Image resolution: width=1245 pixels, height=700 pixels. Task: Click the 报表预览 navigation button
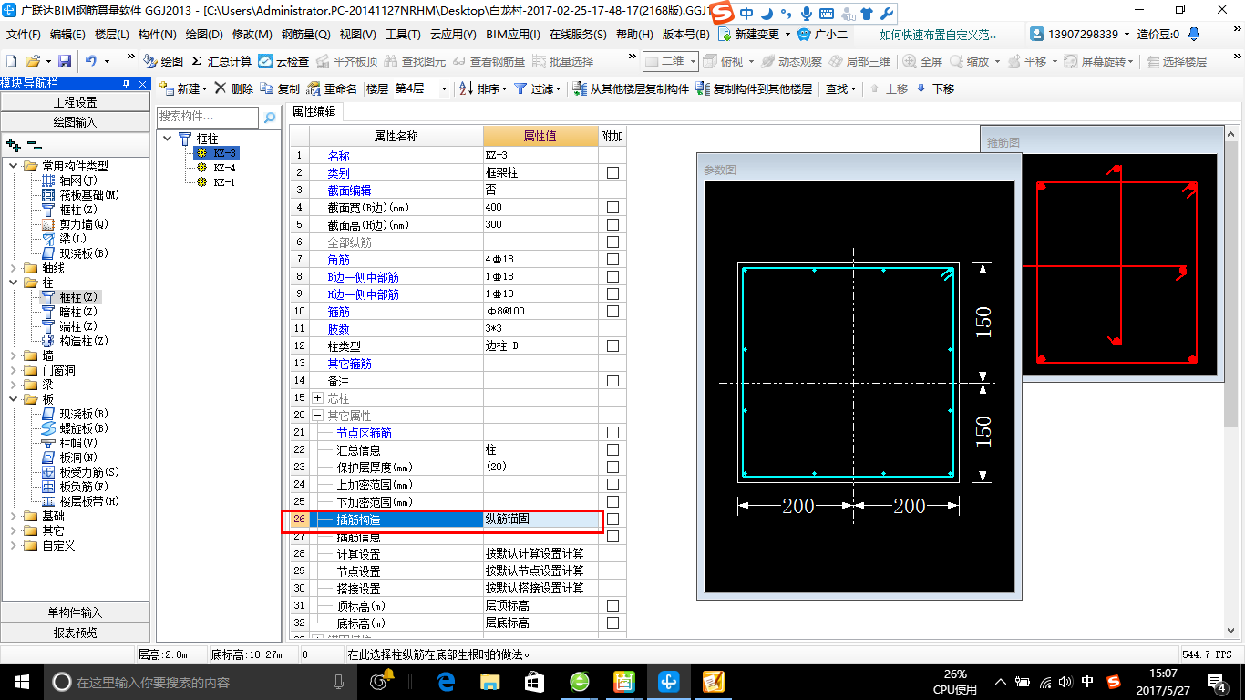click(x=75, y=633)
